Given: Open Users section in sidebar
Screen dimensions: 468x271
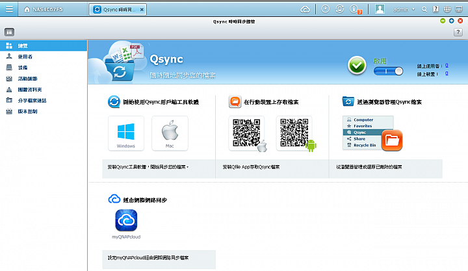Looking at the screenshot, I should [x=44, y=57].
